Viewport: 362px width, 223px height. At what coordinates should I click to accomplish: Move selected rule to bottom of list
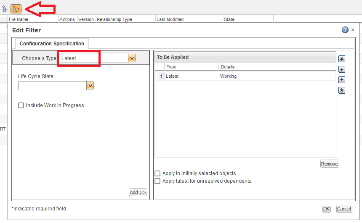click(x=342, y=90)
